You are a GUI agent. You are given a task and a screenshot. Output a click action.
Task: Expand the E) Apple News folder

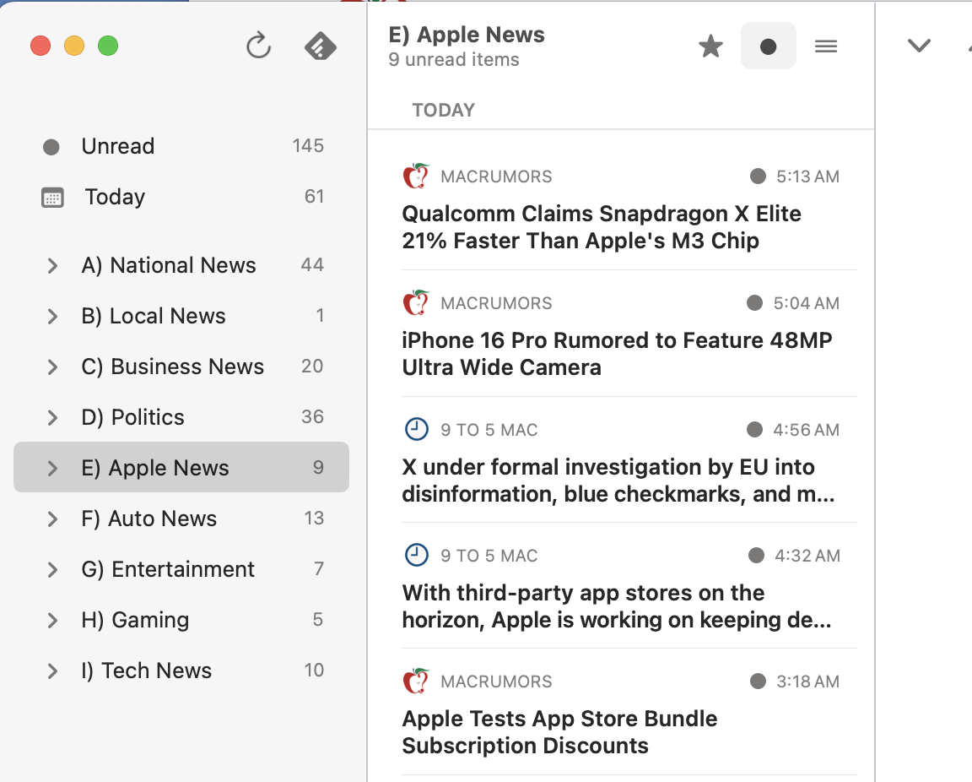point(52,468)
